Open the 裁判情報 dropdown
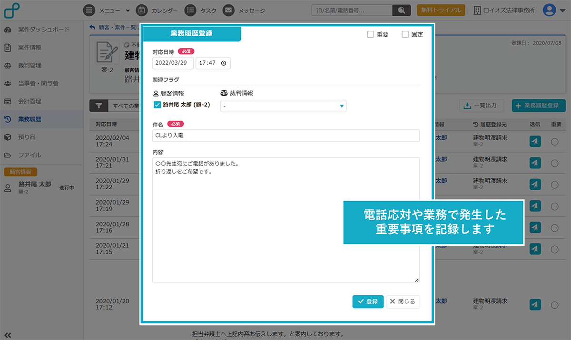Image resolution: width=571 pixels, height=340 pixels. [283, 106]
